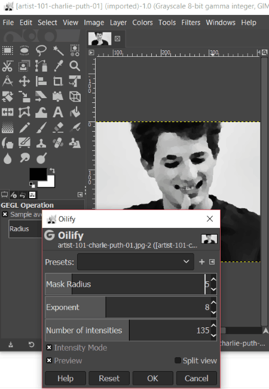
Task: Select the Scissors Select tool
Action: click(x=8, y=66)
